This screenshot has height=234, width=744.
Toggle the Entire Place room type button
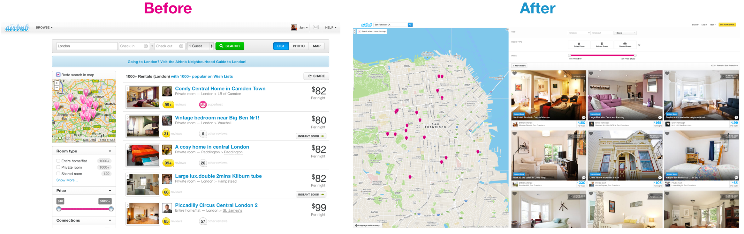point(579,45)
